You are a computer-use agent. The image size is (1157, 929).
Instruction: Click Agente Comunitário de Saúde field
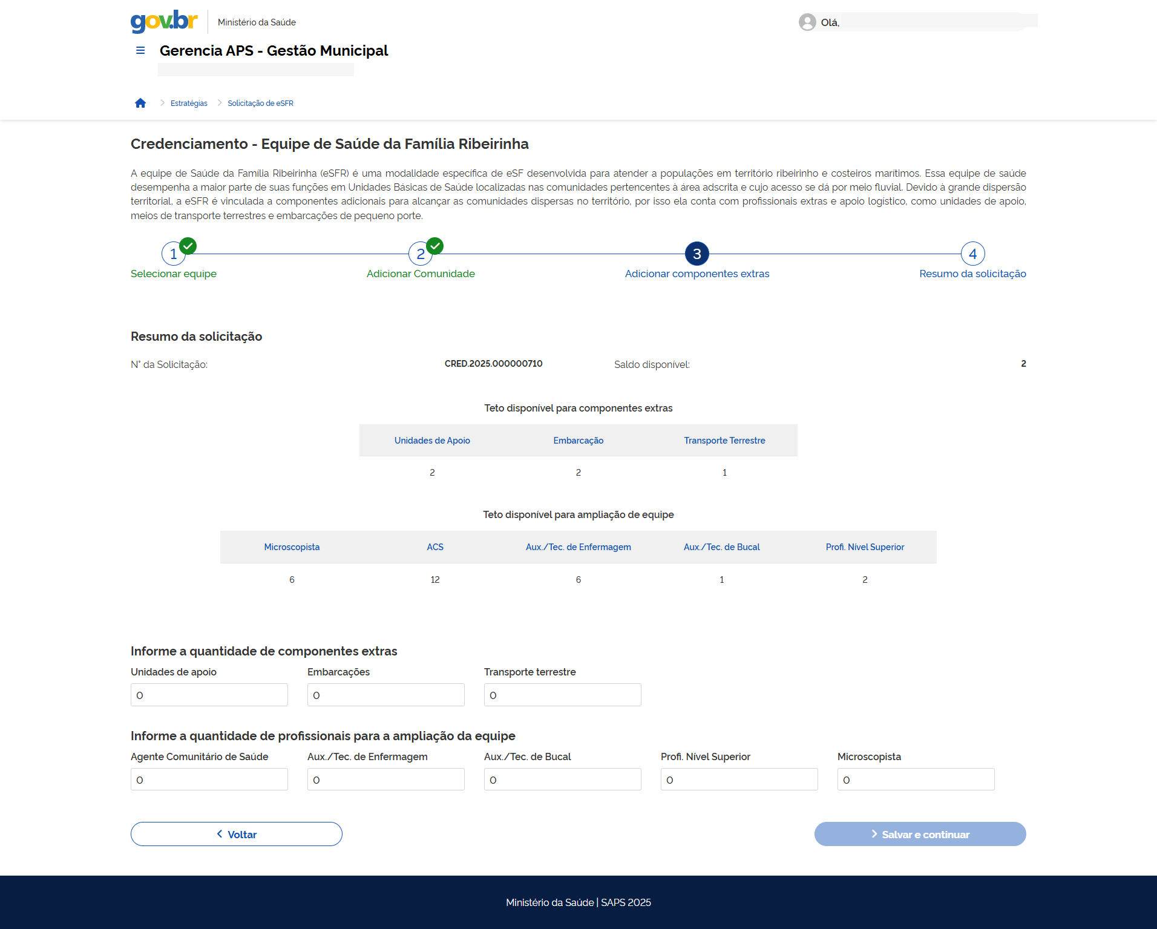(209, 780)
